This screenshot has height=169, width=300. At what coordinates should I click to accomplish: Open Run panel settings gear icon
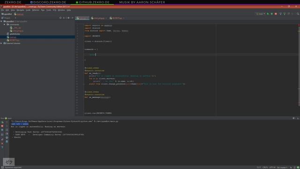(294, 118)
